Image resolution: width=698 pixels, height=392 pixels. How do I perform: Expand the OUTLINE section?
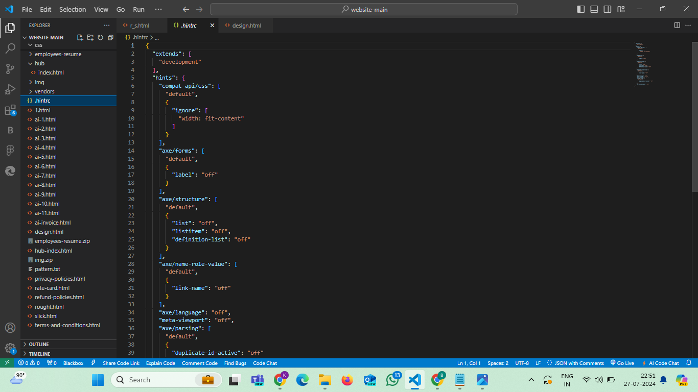39,344
